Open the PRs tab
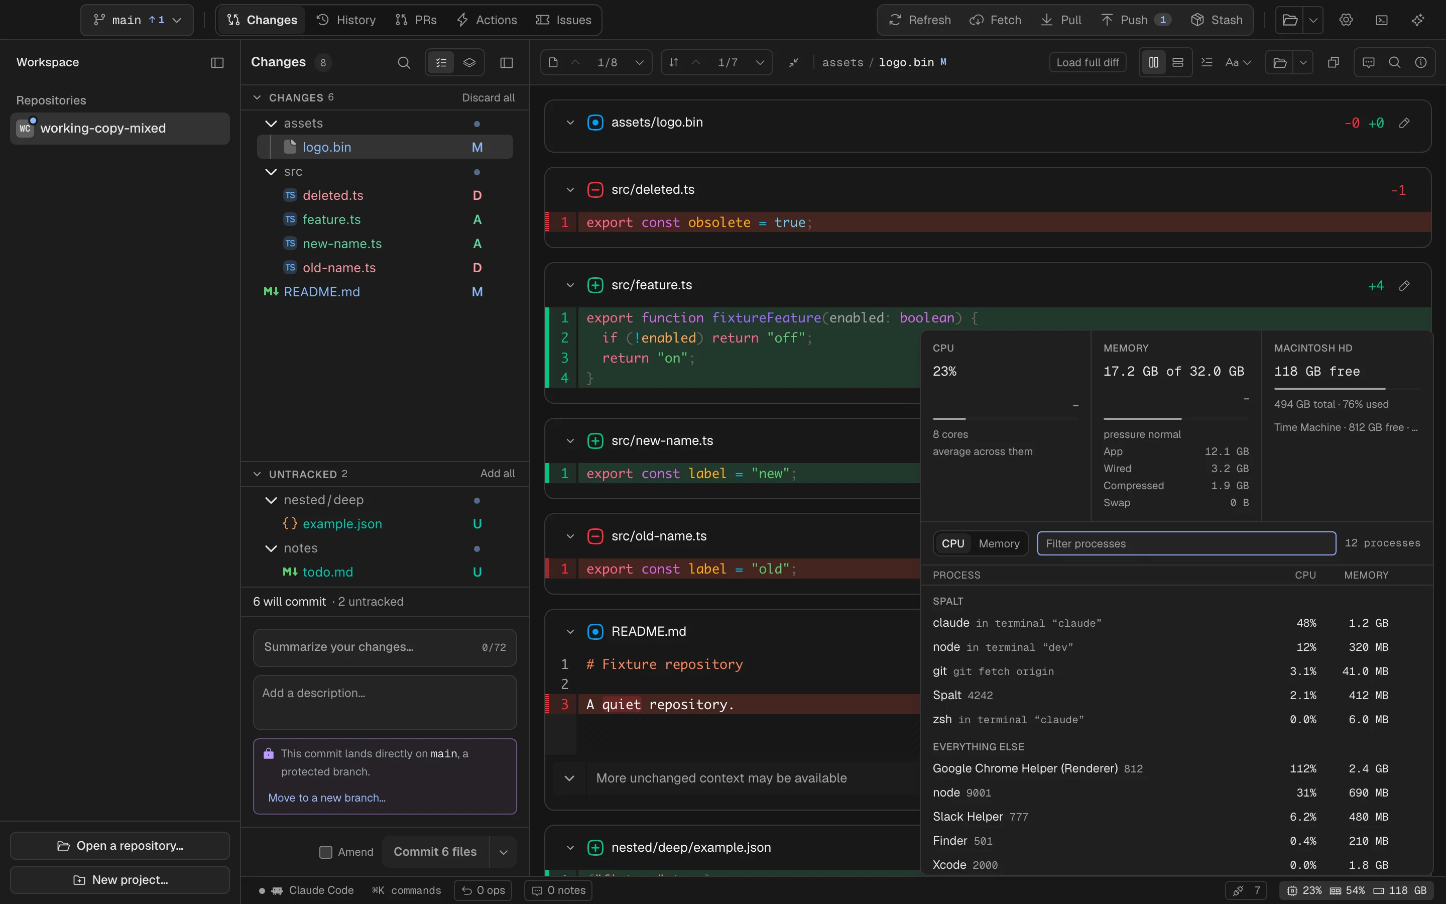 pos(416,20)
